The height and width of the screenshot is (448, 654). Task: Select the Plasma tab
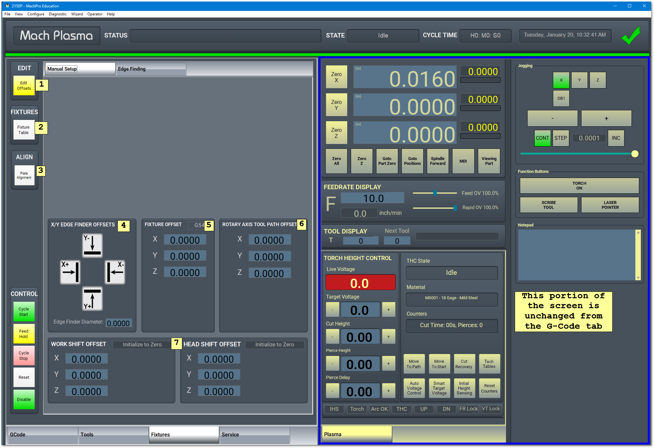(357, 435)
